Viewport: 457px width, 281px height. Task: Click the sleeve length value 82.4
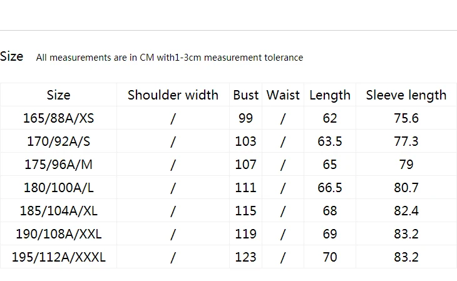pyautogui.click(x=406, y=211)
